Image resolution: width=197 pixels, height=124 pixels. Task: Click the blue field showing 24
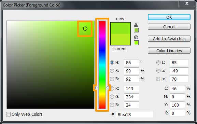click(x=131, y=105)
